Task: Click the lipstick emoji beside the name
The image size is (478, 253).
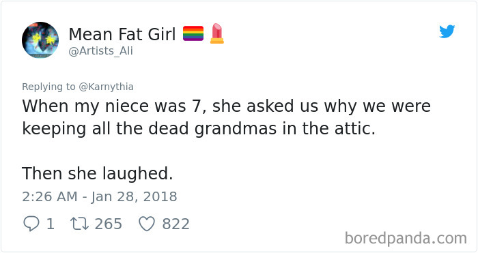Action: pyautogui.click(x=216, y=33)
